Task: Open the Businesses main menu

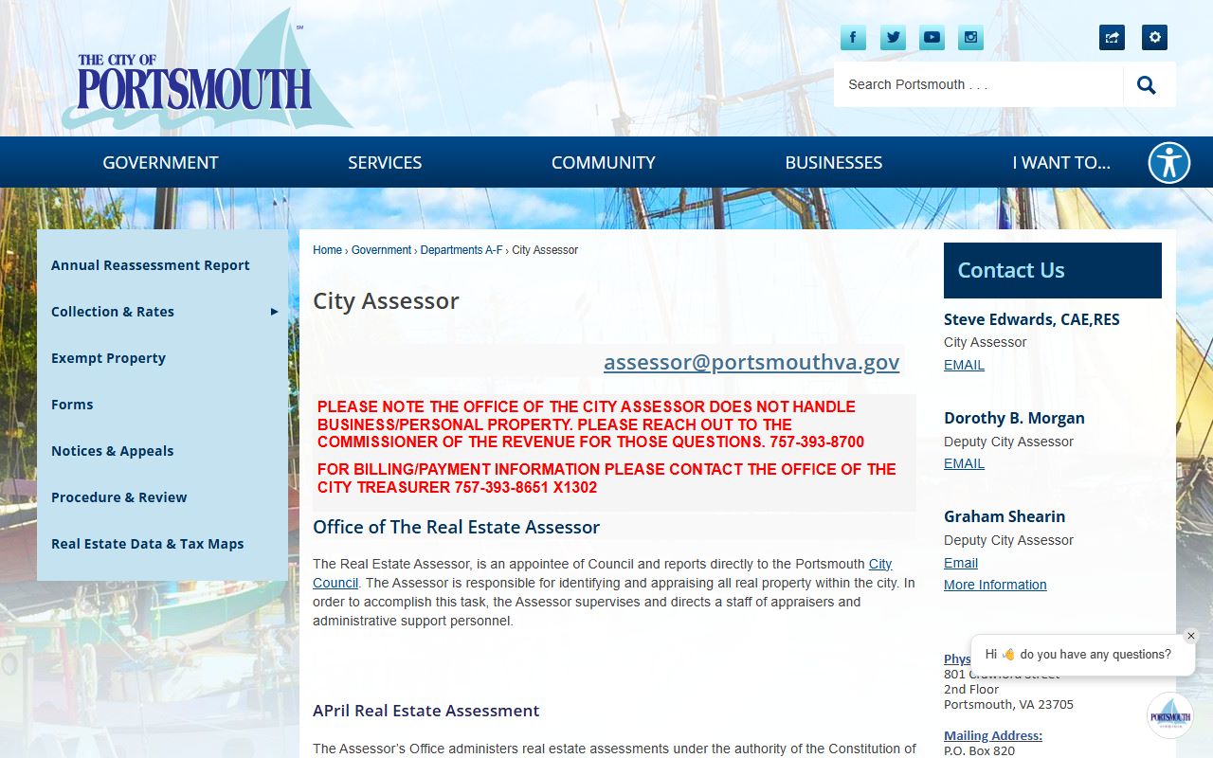Action: click(834, 162)
